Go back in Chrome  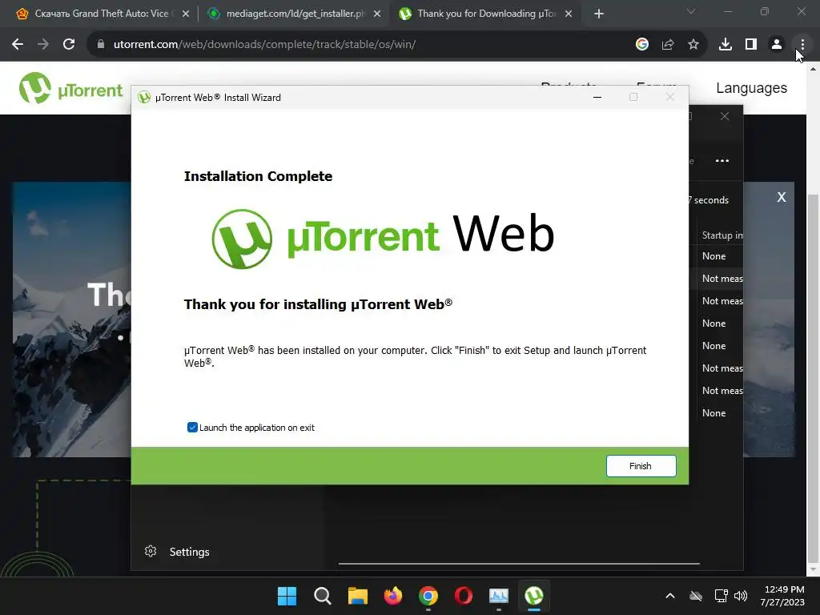pos(18,45)
